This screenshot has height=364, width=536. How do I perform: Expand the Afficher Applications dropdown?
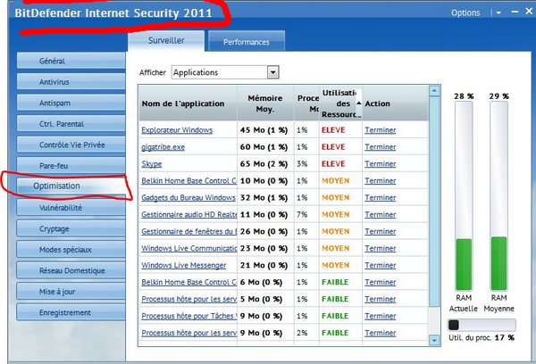pos(272,72)
